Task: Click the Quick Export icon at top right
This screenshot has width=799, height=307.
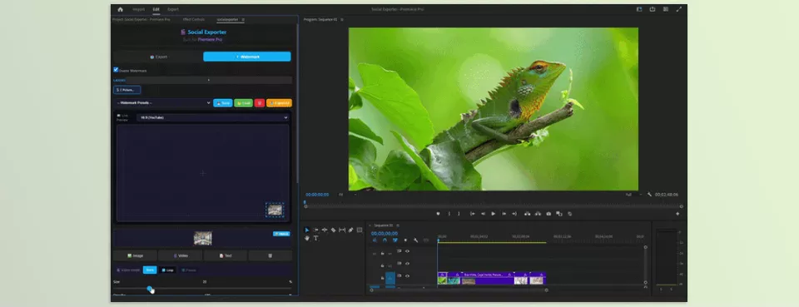Action: click(x=653, y=9)
